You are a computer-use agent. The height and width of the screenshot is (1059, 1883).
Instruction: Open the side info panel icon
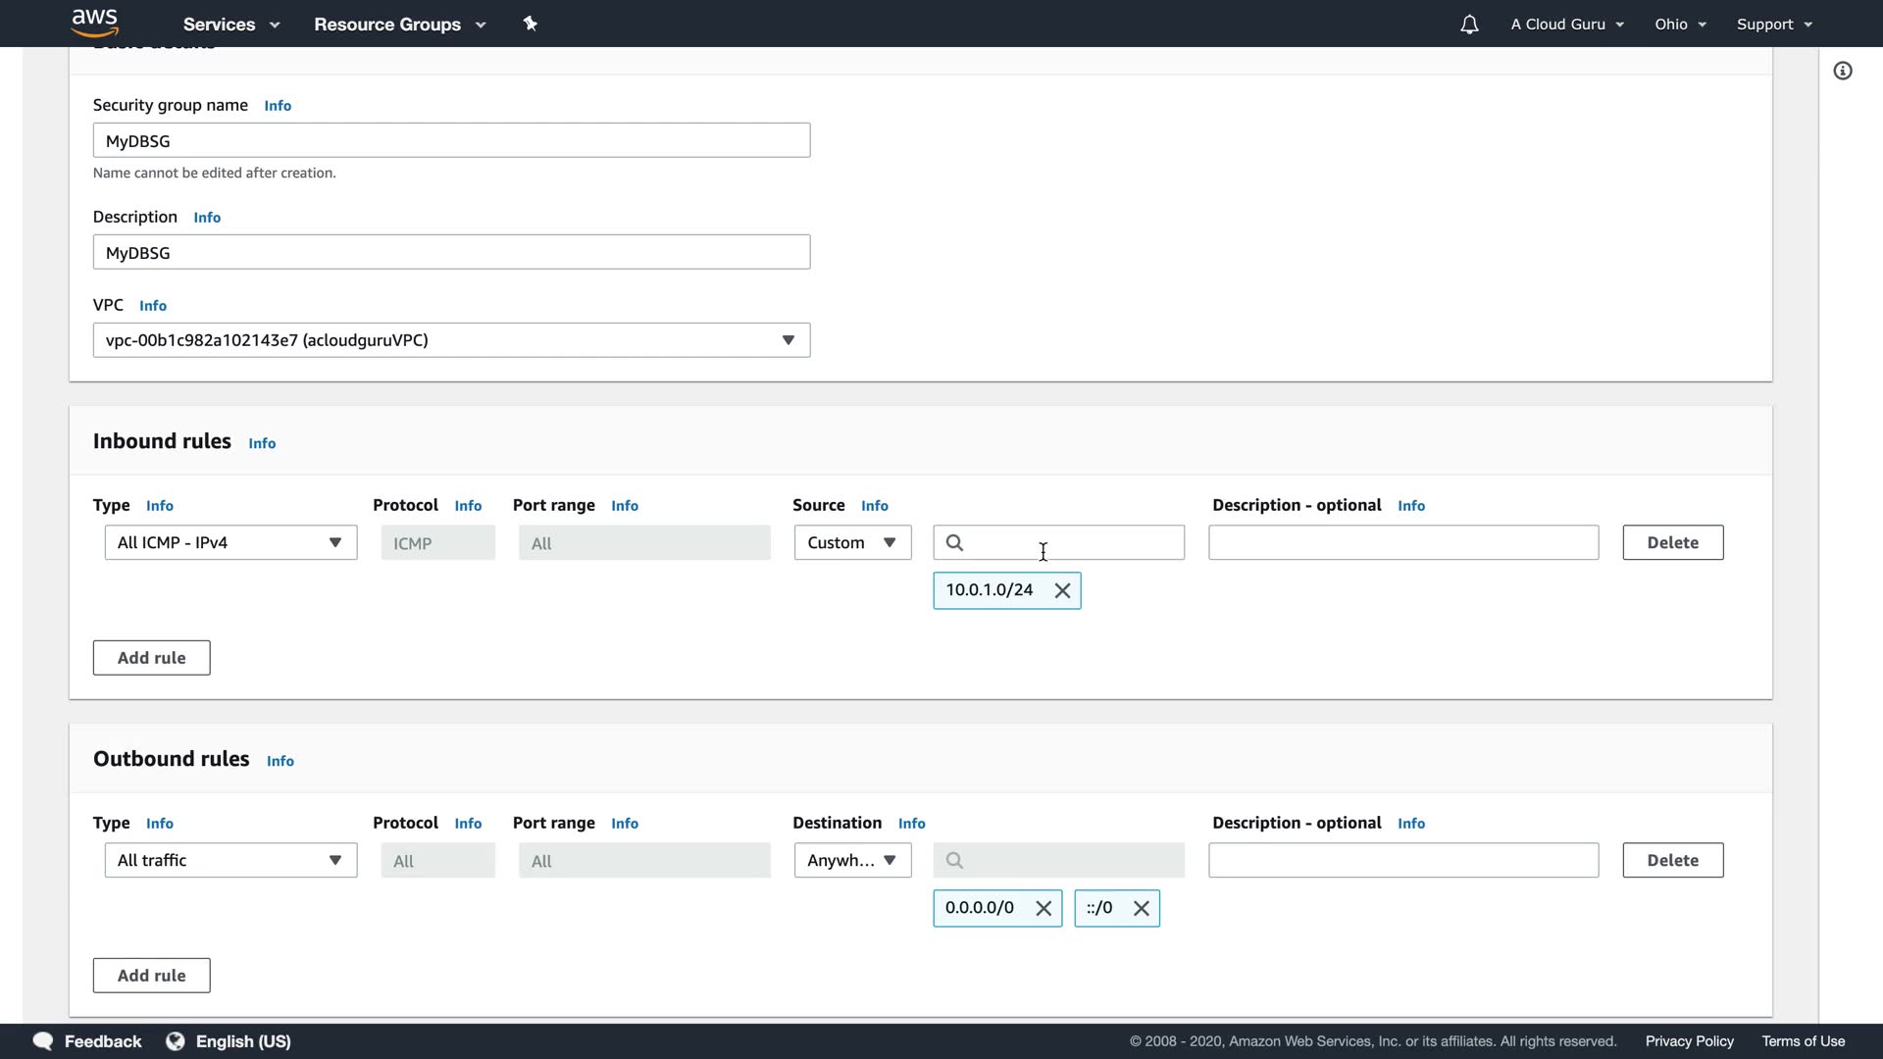[1843, 71]
